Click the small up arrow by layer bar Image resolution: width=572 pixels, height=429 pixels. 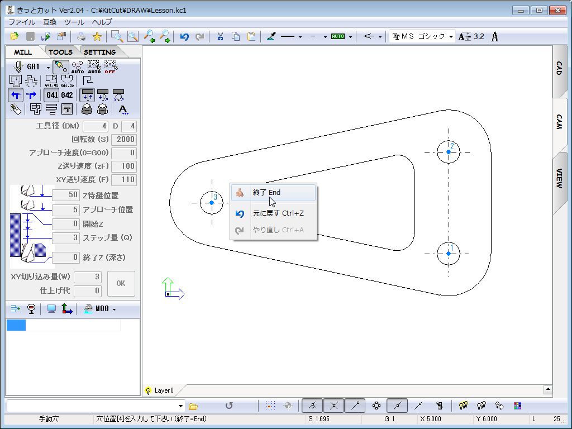547,389
